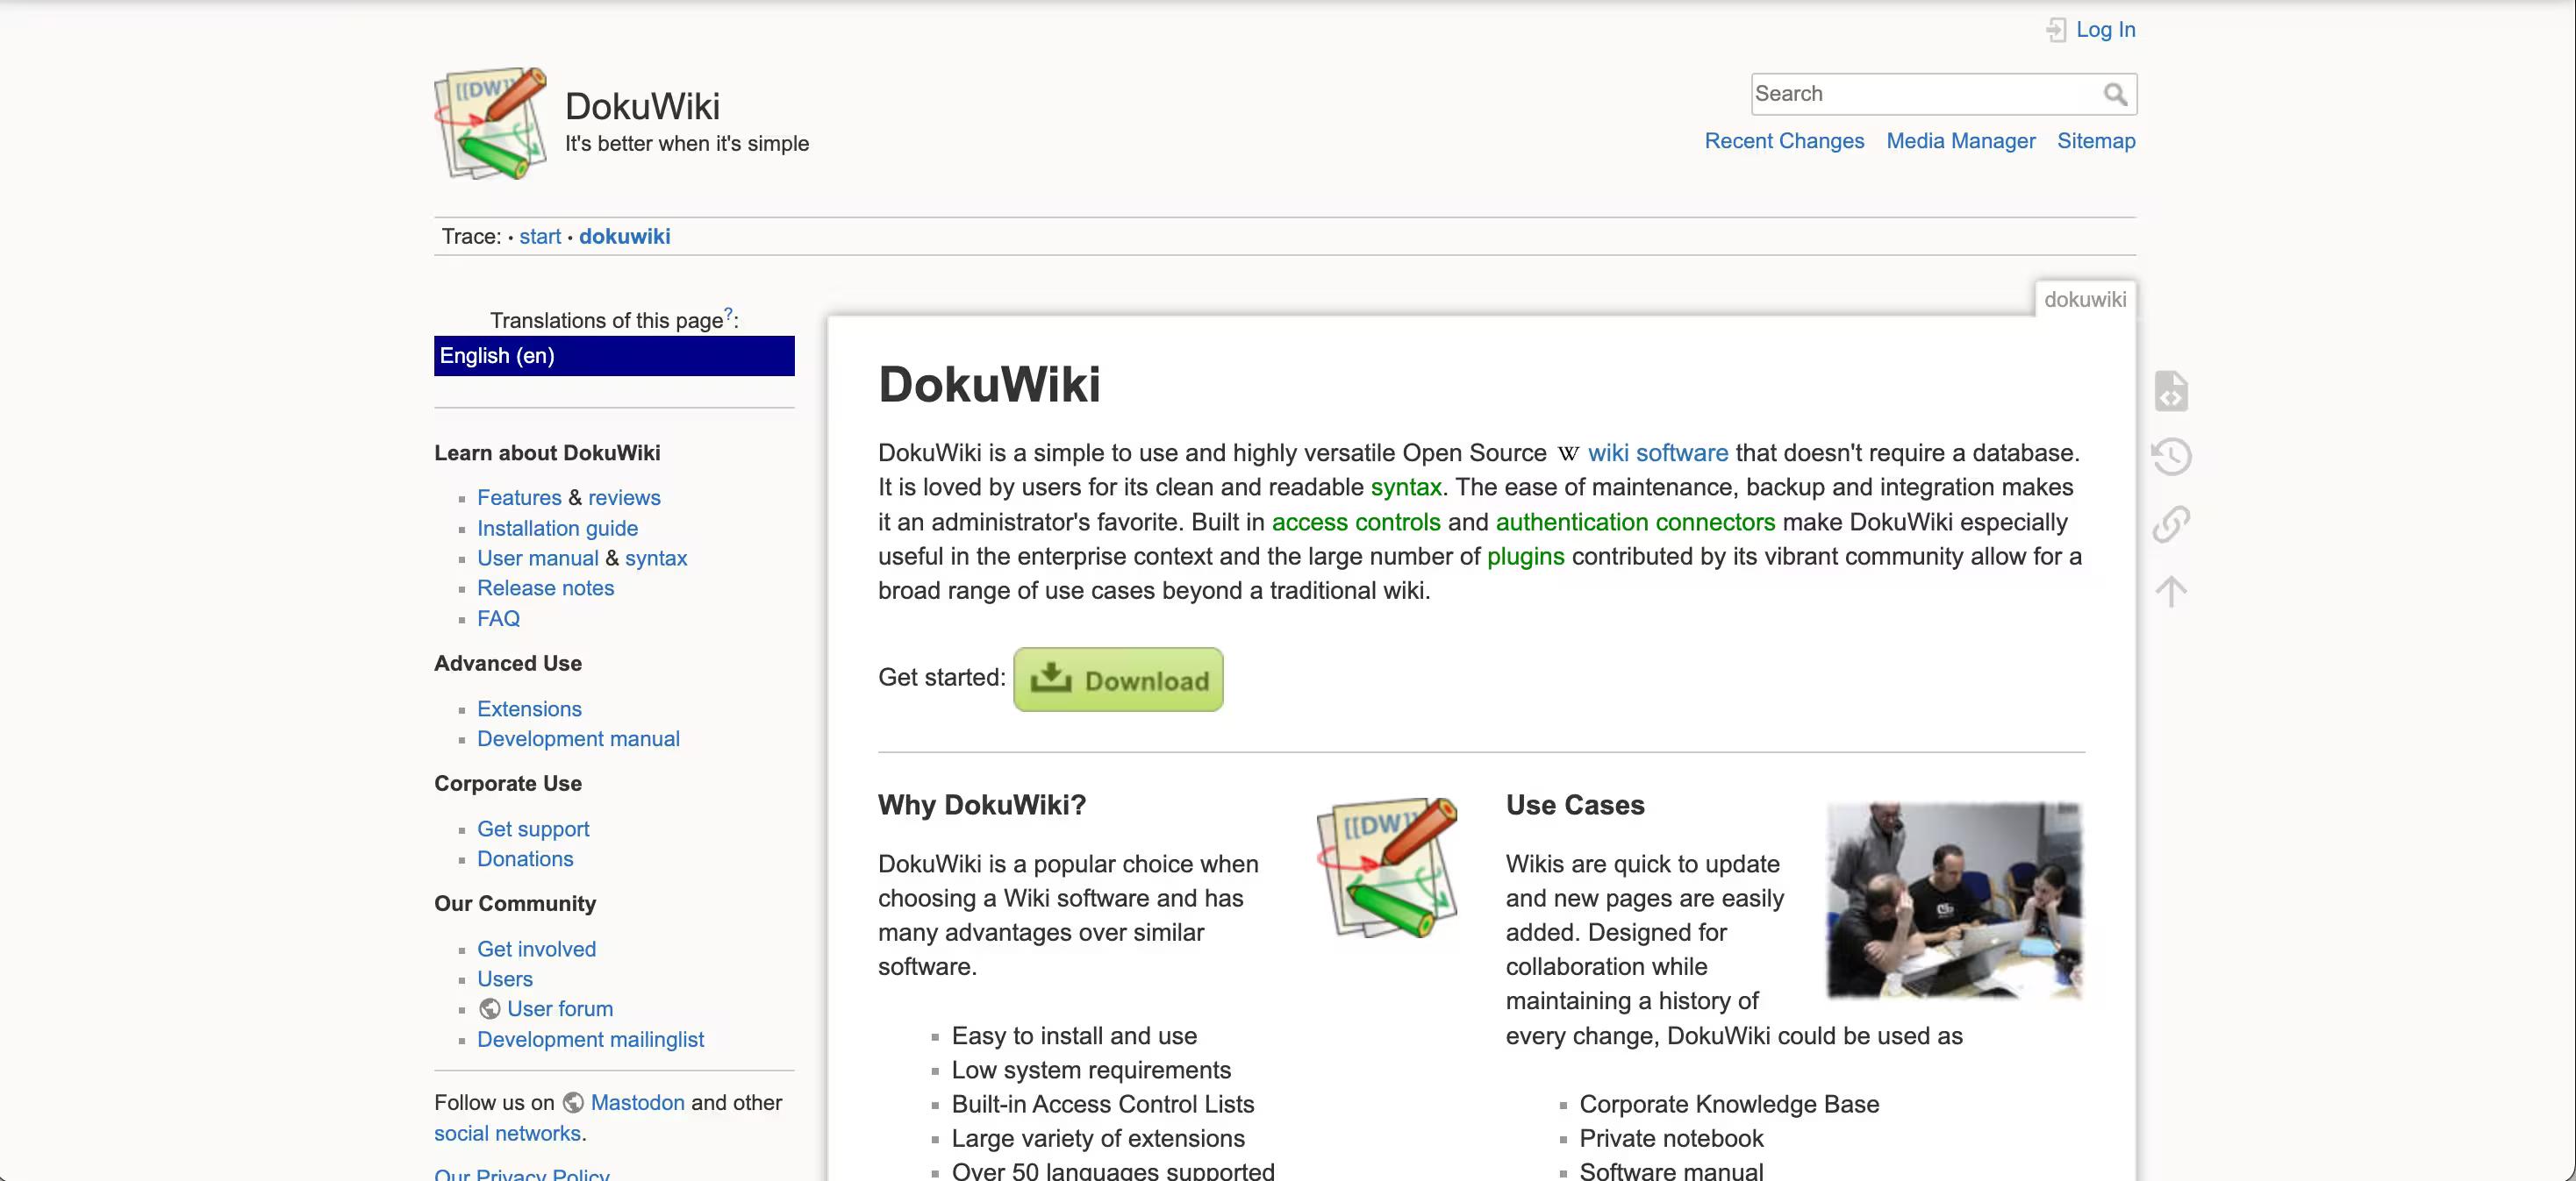2576x1181 pixels.
Task: Open Get involved link
Action: (x=536, y=950)
